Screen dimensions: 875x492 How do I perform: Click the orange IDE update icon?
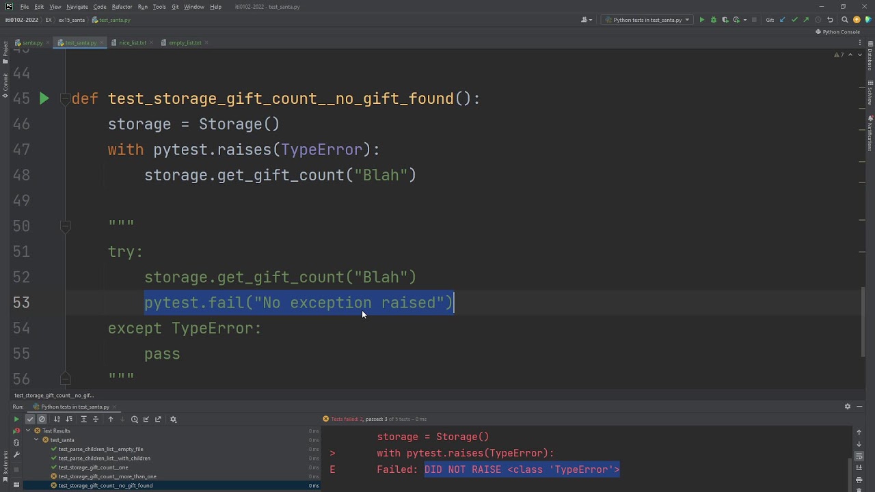(x=857, y=20)
